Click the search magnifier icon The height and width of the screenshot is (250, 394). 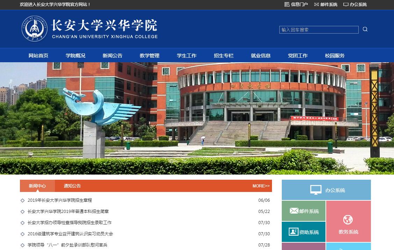point(365,29)
